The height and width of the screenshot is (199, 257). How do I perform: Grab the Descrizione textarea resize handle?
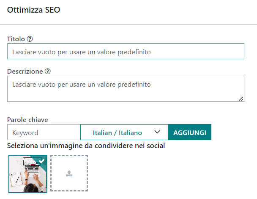241,99
